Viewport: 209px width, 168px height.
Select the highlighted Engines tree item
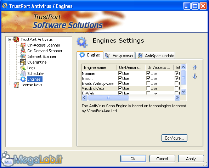pos(35,79)
